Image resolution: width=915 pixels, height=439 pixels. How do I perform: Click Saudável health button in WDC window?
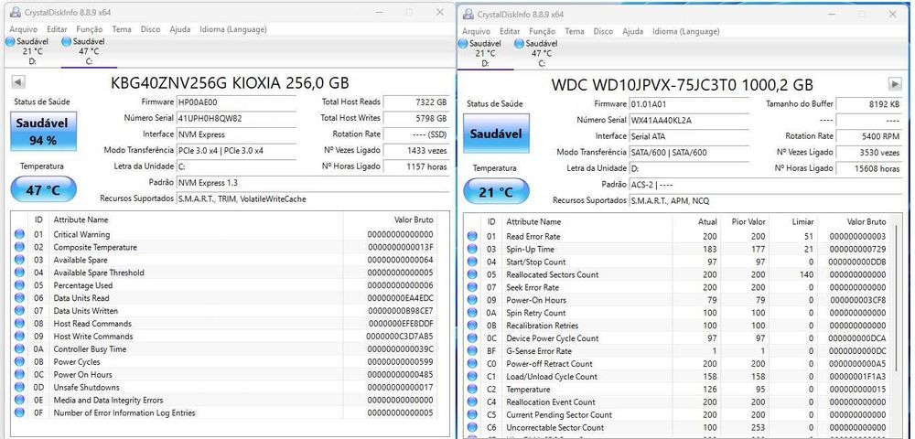click(497, 134)
